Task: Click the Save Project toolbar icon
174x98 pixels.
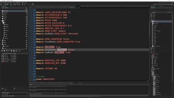Action: pyautogui.click(x=8, y=4)
